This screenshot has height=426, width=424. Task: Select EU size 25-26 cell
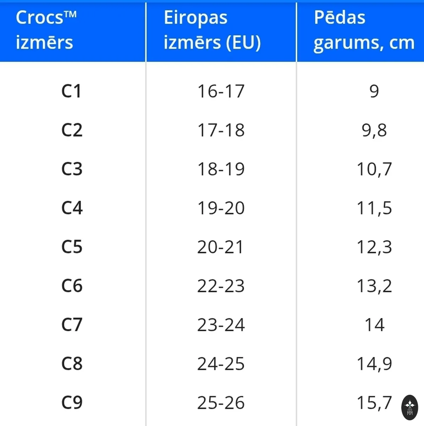click(221, 403)
